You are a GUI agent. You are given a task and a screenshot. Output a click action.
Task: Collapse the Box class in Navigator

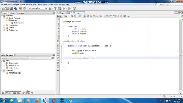point(2,61)
